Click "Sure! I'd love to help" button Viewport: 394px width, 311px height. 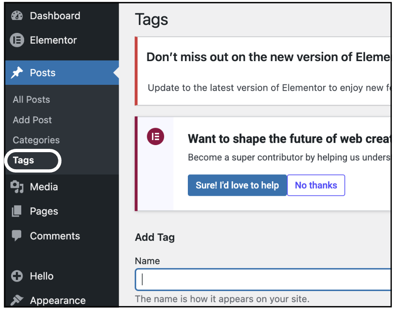click(x=237, y=185)
